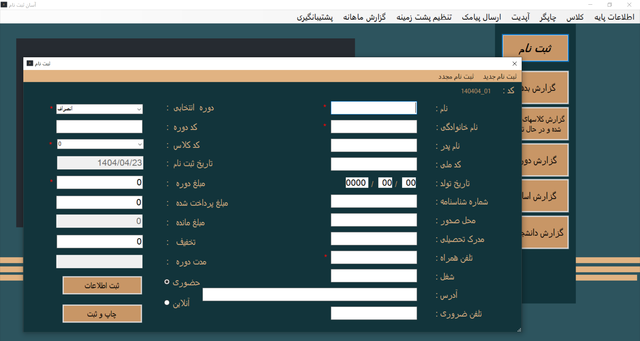The height and width of the screenshot is (341, 640).
Task: Focus the تلفن همراه input field
Action: click(374, 257)
